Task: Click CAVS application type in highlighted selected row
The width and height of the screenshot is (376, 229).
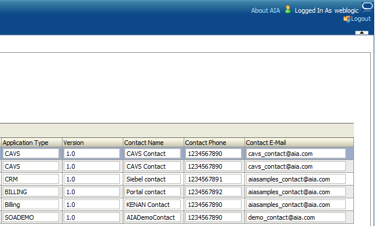Action: point(31,154)
